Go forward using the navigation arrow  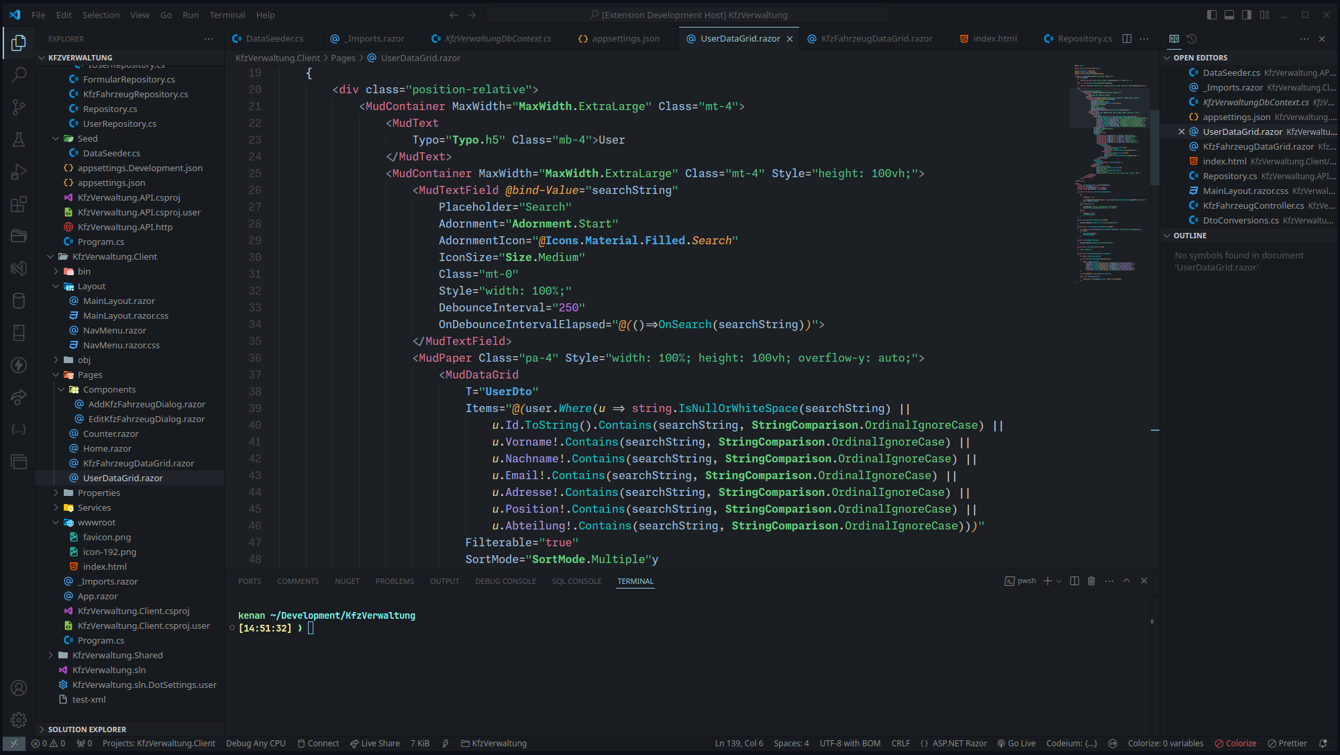[x=472, y=15]
